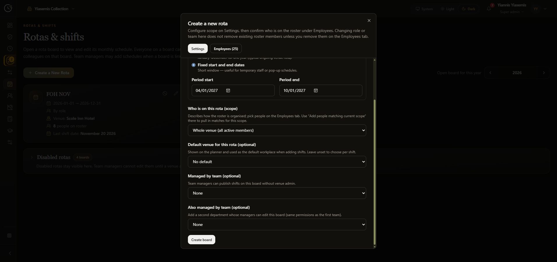Viewport: 557px width, 262px height.
Task: Open the crossed-out calendar icon in sidebar
Action: 10,107
